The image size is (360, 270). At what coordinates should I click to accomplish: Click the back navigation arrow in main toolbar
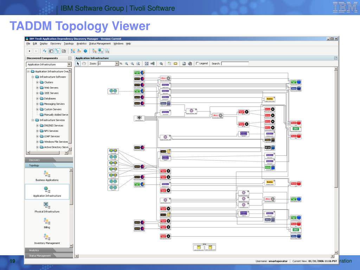click(x=30, y=51)
